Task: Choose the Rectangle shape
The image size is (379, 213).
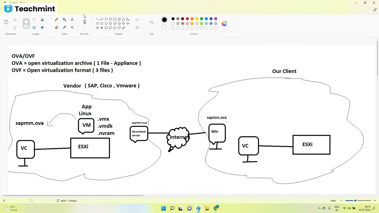Action: (110, 19)
